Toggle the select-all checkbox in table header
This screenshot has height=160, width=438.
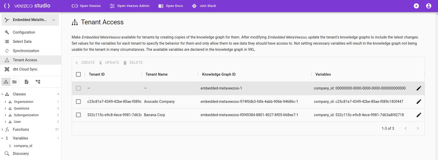(78, 74)
